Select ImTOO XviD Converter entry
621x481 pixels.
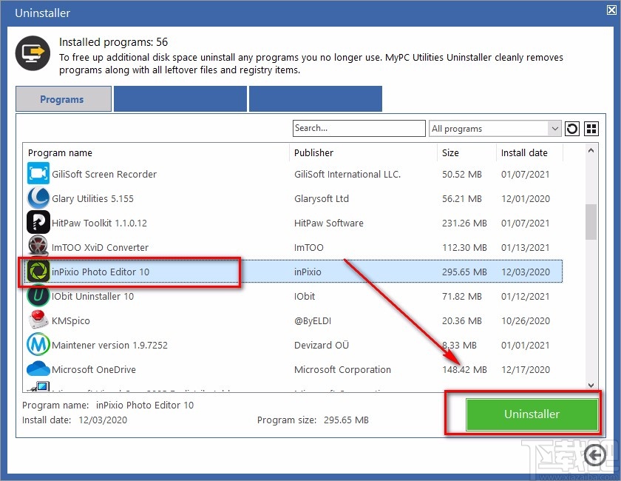(x=293, y=247)
